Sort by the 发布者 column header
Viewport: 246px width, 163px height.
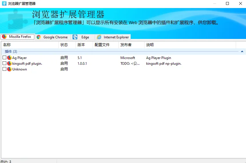(x=132, y=45)
